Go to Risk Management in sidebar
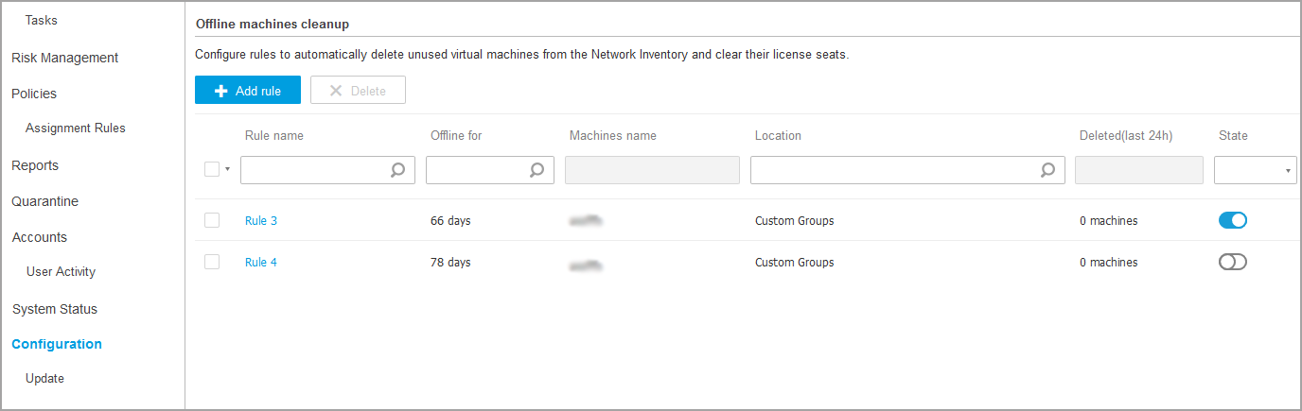The width and height of the screenshot is (1302, 411). [x=64, y=58]
